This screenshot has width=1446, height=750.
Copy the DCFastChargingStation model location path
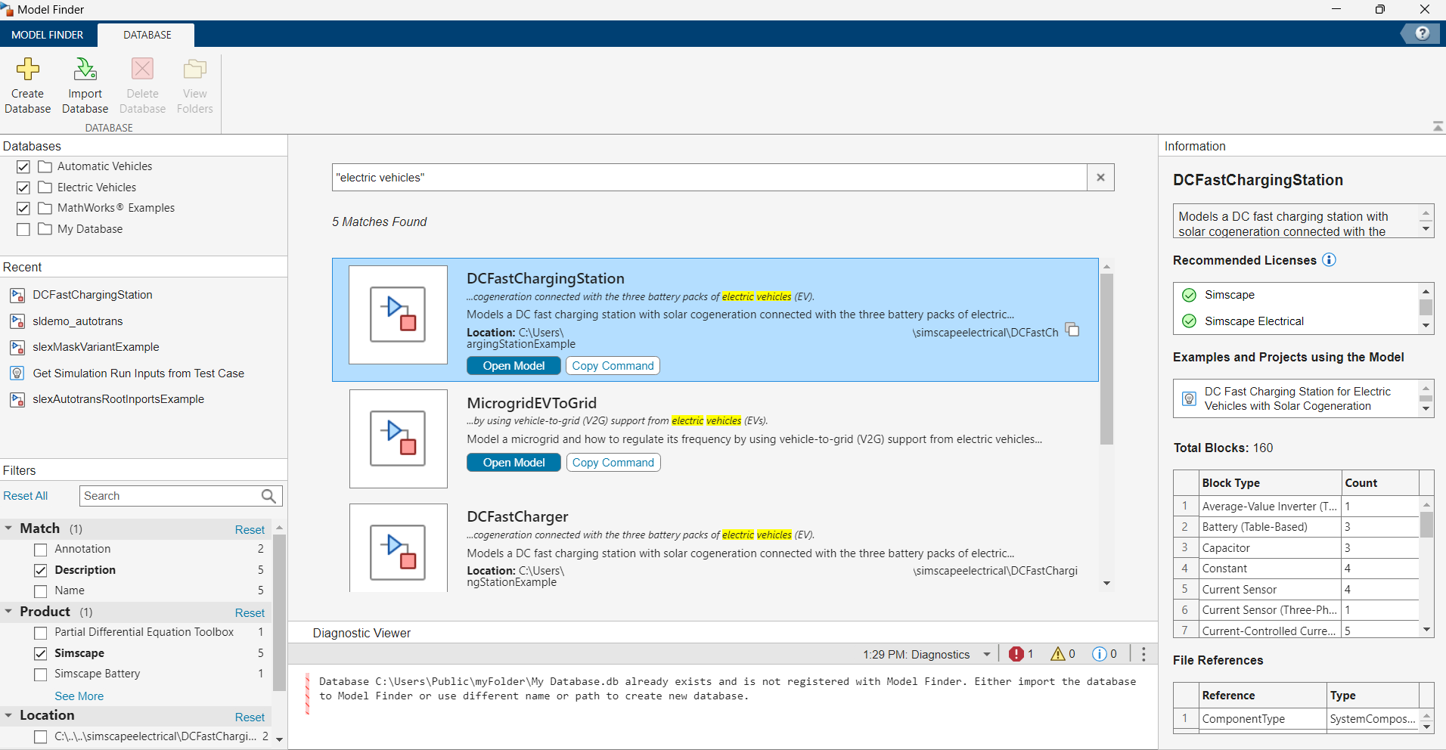1072,330
